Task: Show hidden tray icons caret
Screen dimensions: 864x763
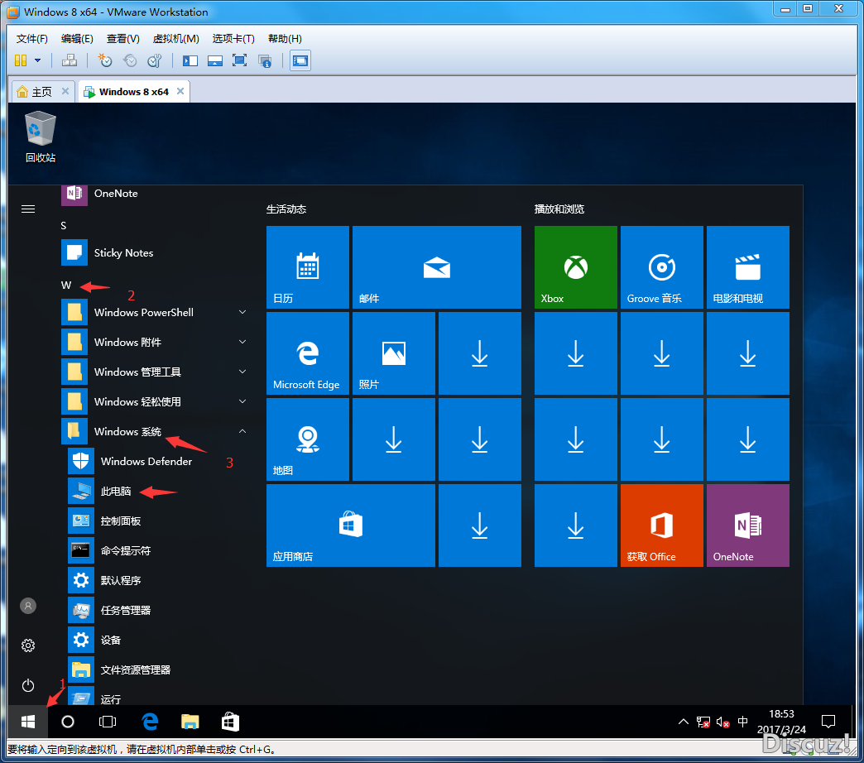Action: pos(684,722)
